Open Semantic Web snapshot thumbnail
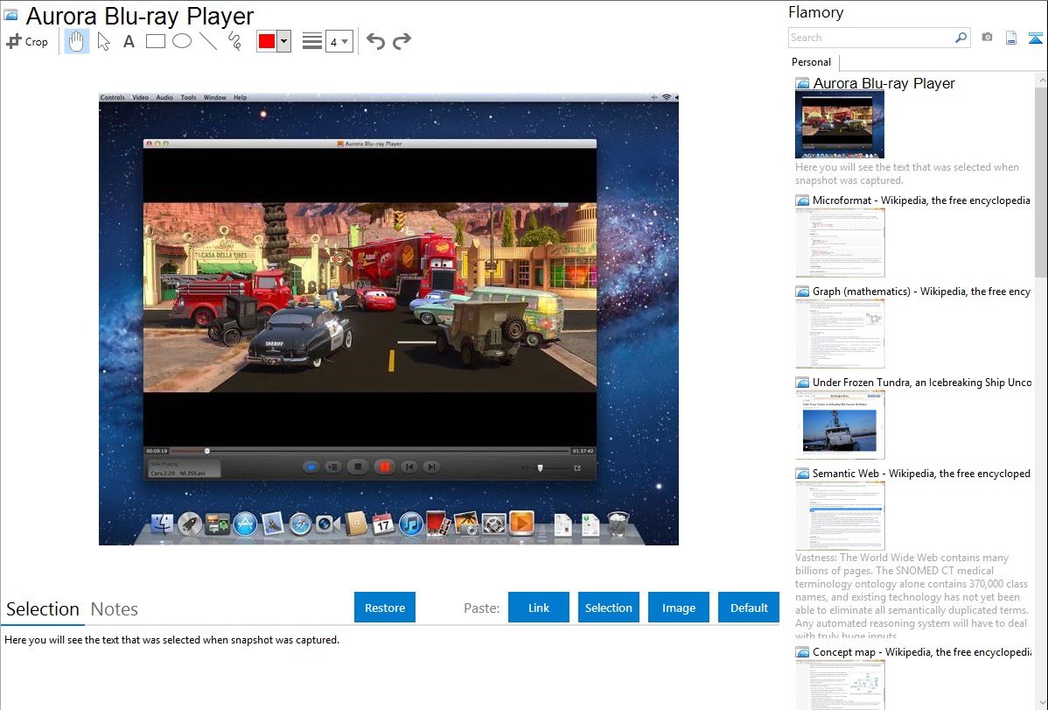1048x710 pixels. click(840, 516)
